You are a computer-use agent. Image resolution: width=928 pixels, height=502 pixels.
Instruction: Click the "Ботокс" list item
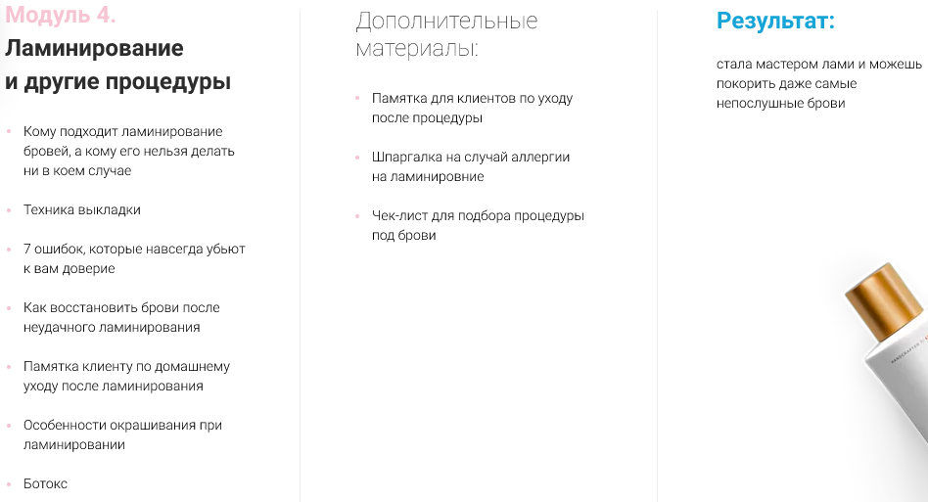point(45,483)
